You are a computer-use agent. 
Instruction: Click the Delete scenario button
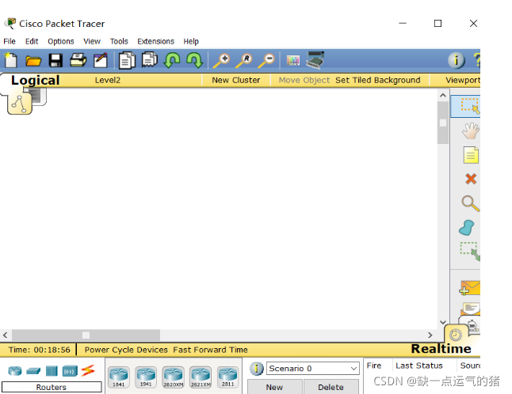(331, 387)
